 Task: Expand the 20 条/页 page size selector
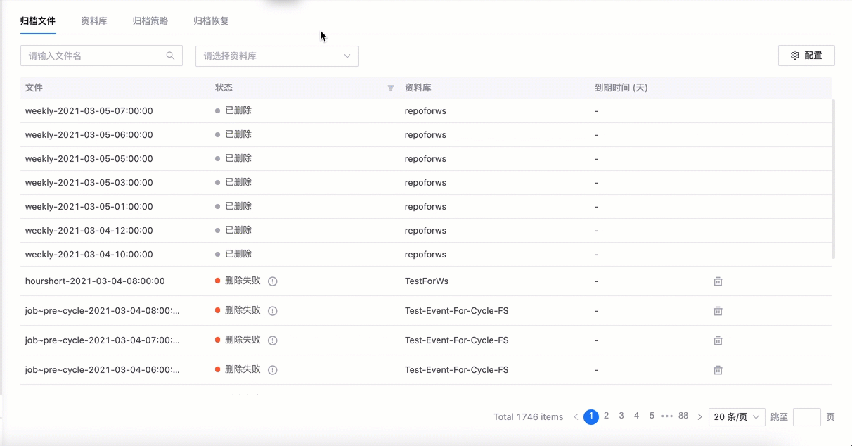pos(737,417)
